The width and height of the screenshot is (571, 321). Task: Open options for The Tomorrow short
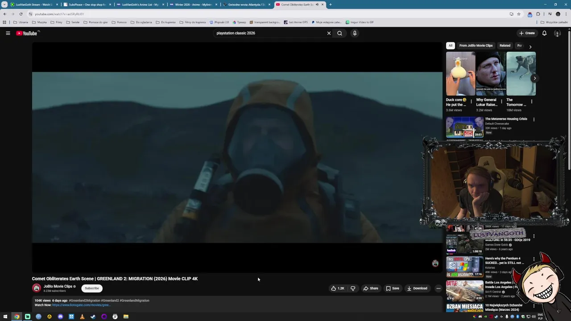pyautogui.click(x=531, y=102)
